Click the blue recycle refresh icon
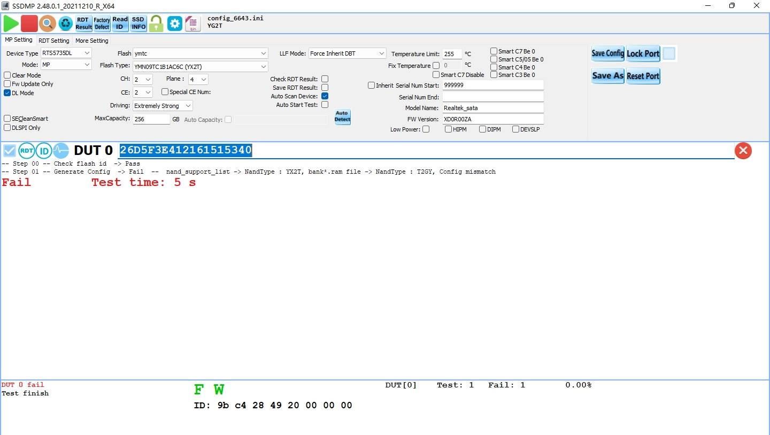This screenshot has width=770, height=435. point(66,23)
